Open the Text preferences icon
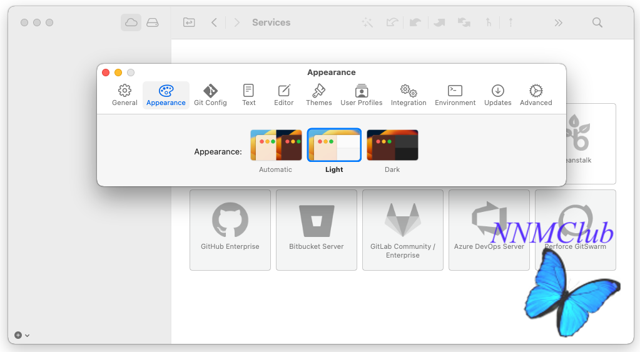The width and height of the screenshot is (640, 352). click(248, 95)
